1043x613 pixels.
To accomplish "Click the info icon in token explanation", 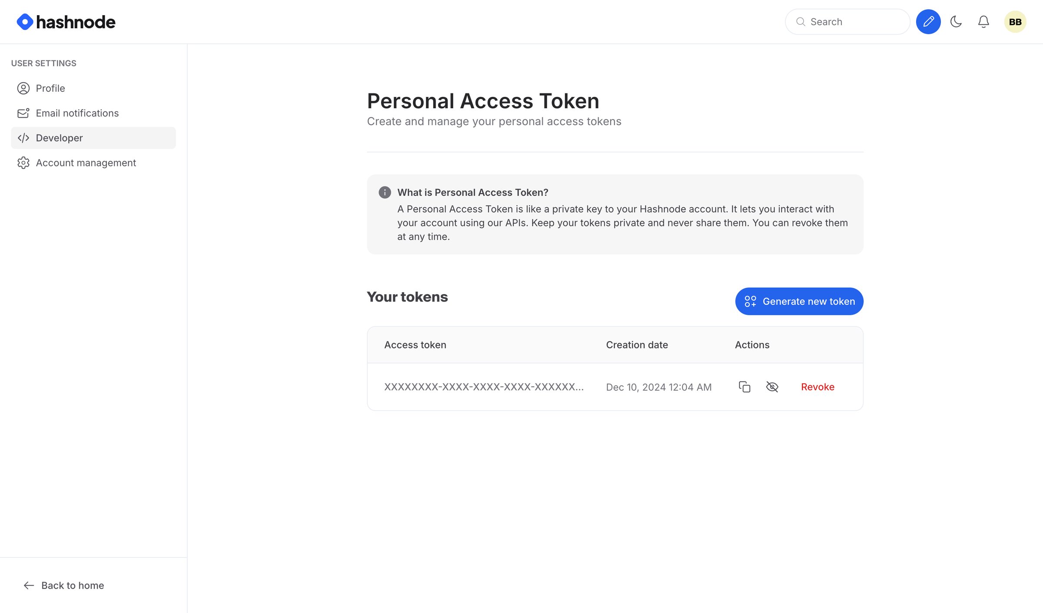I will pos(385,192).
